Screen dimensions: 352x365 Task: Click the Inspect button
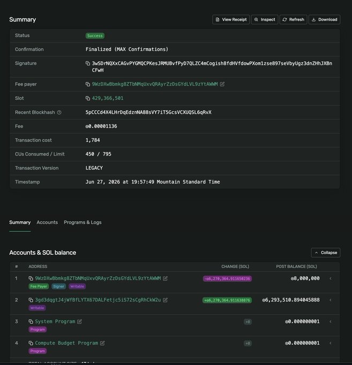pyautogui.click(x=265, y=19)
